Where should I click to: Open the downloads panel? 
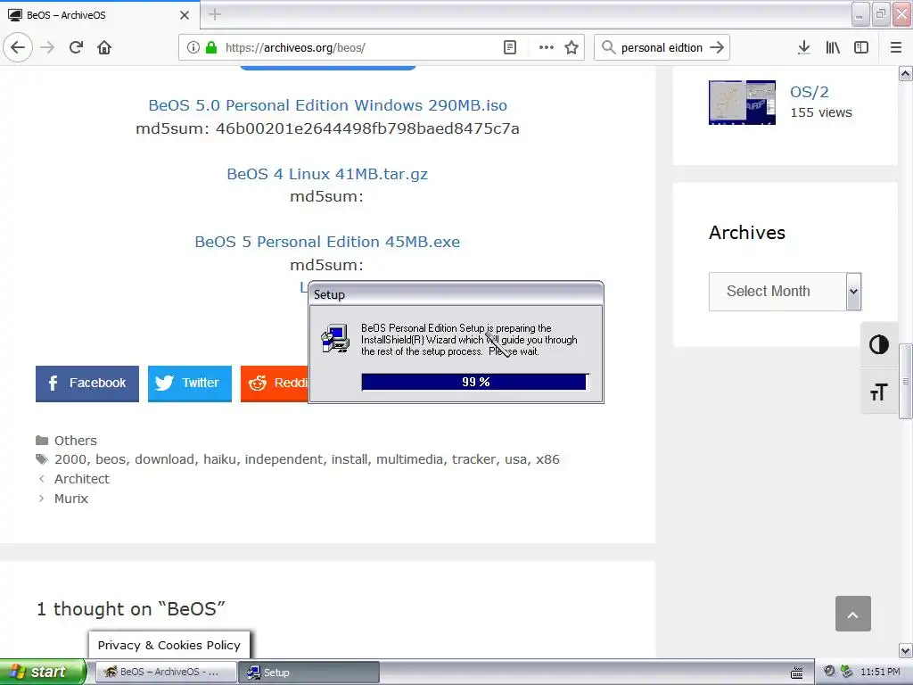(x=803, y=47)
